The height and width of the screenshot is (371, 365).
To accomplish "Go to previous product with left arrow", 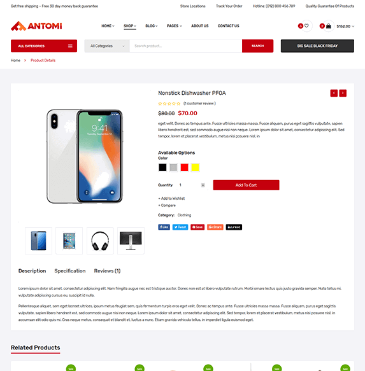I will 334,93.
